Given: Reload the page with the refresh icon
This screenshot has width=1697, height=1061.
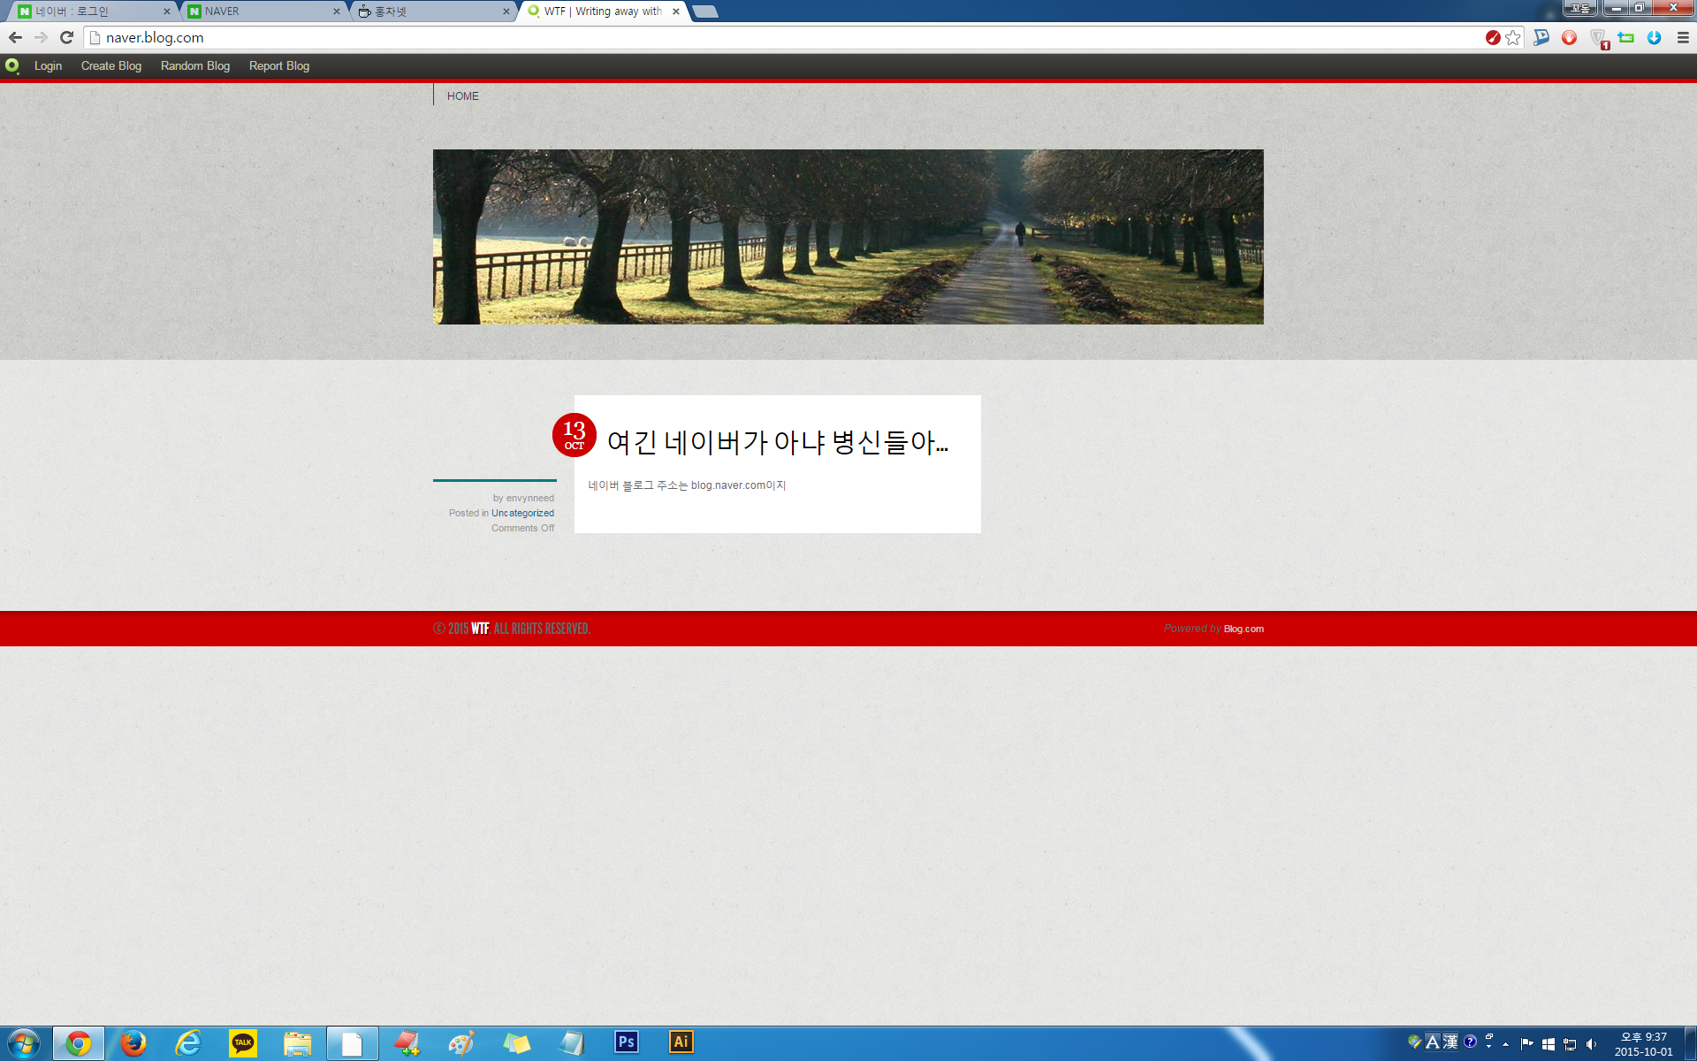Looking at the screenshot, I should 66,37.
